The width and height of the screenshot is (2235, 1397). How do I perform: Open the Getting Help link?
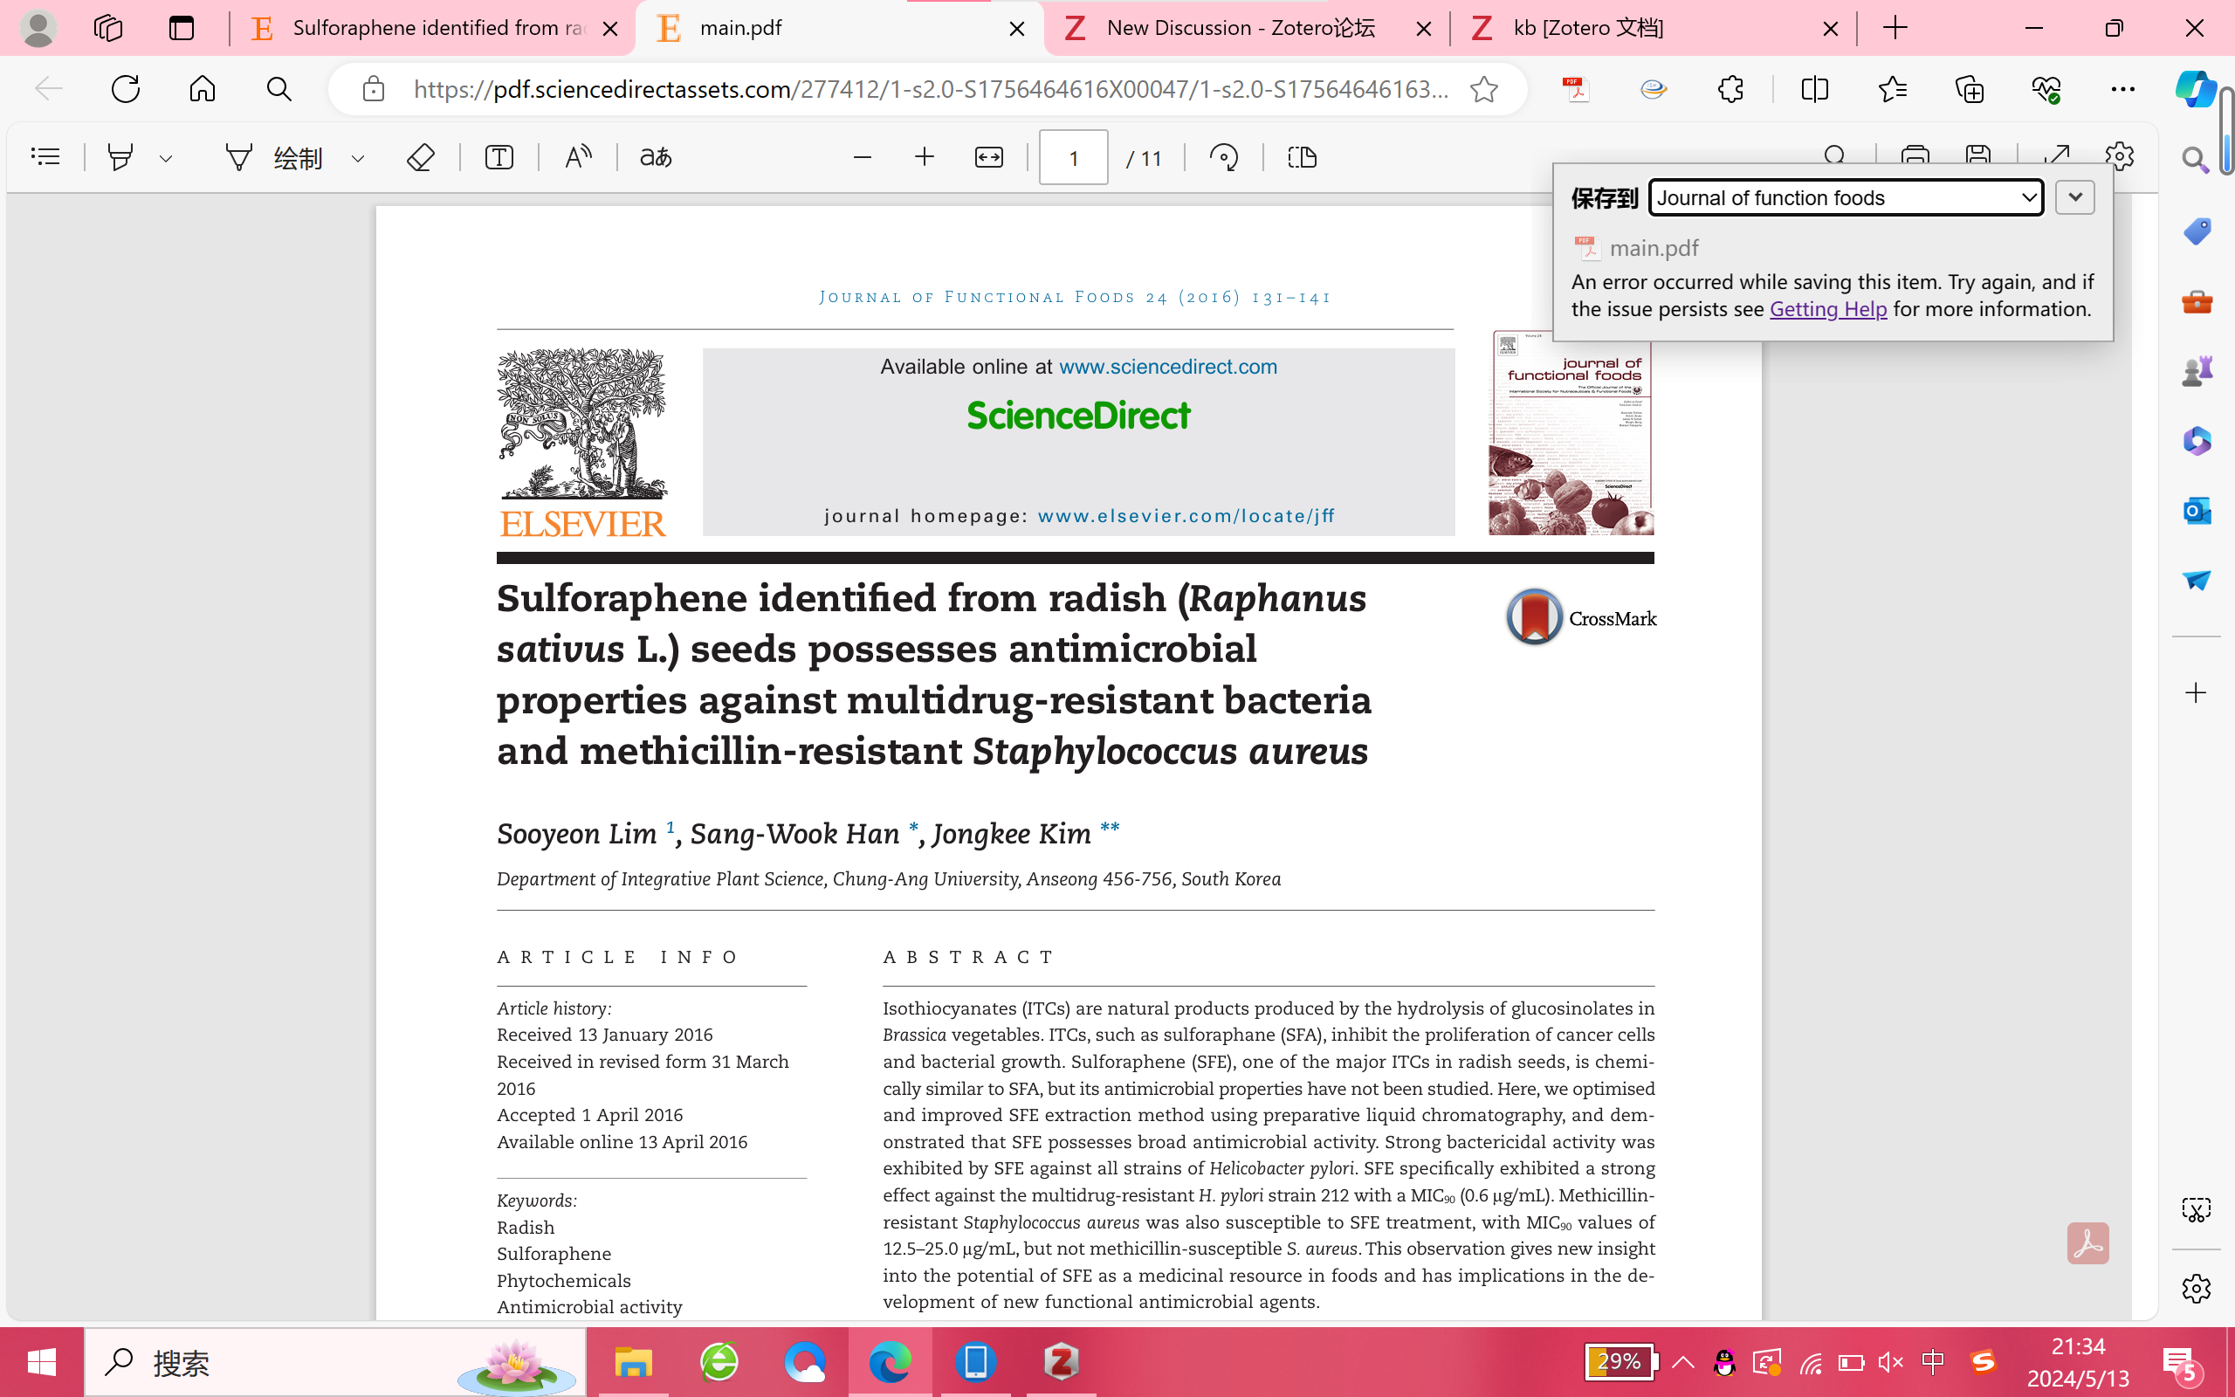(x=1827, y=309)
